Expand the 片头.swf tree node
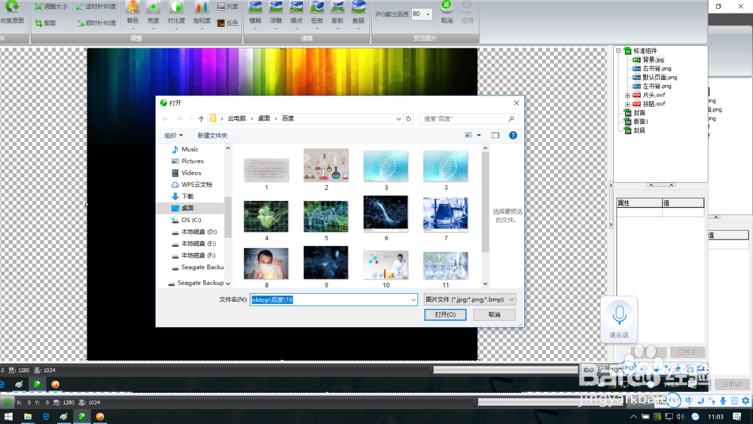 [x=627, y=95]
